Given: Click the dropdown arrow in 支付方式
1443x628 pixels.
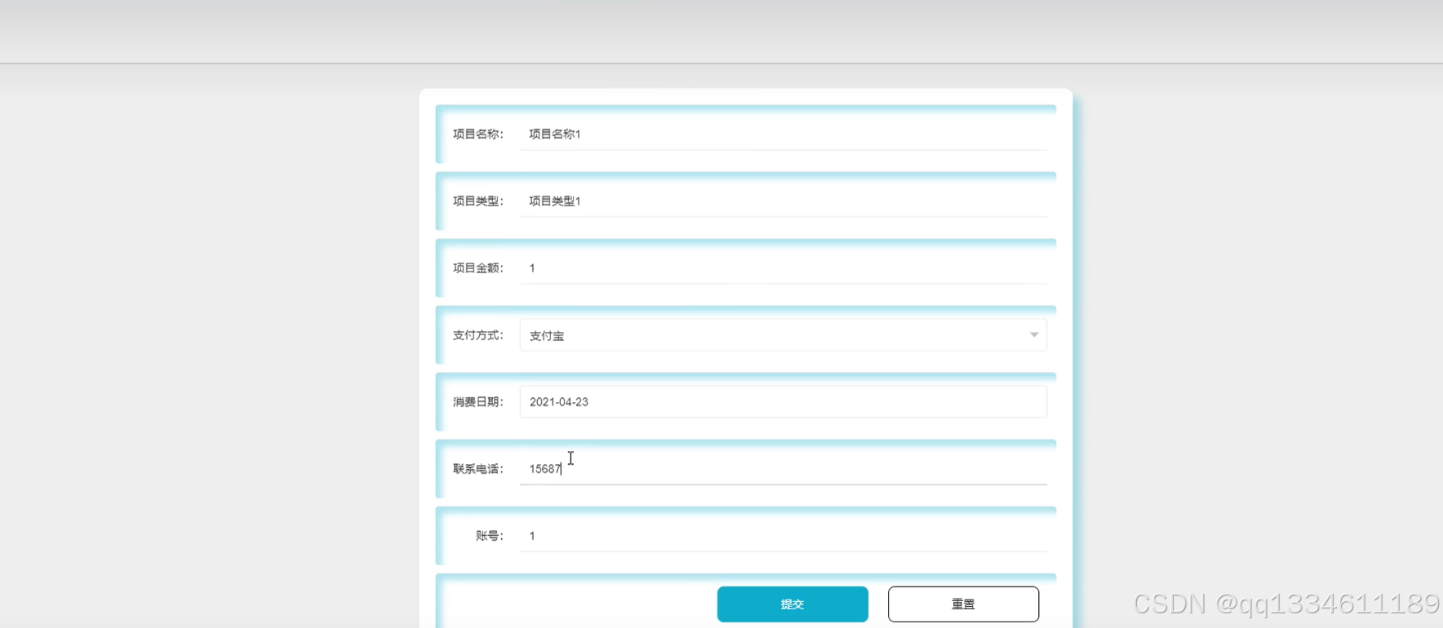Looking at the screenshot, I should (1033, 335).
